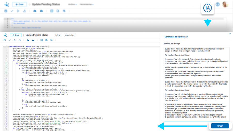The image size is (233, 131).
Task: Click the third document icon in toolbar
Action: click(x=51, y=40)
